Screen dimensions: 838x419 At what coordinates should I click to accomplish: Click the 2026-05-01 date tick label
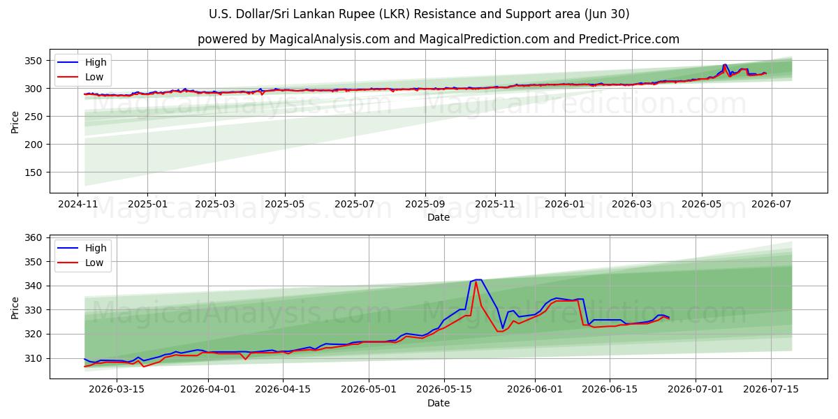point(369,390)
